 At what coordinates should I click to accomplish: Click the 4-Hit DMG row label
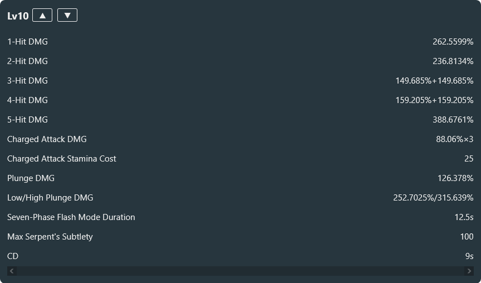coord(28,100)
